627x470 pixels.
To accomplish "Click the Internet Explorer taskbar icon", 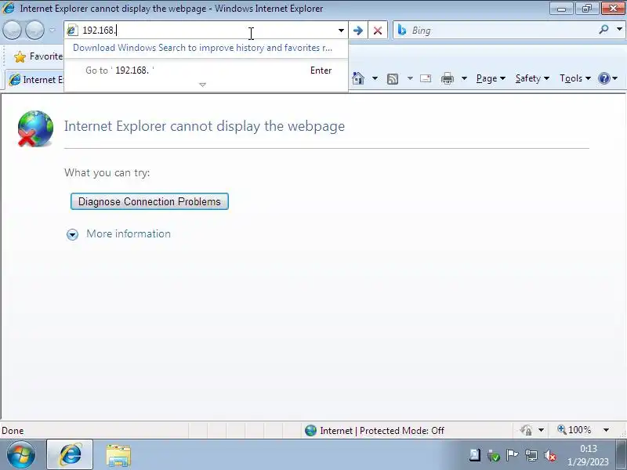I will coord(70,455).
